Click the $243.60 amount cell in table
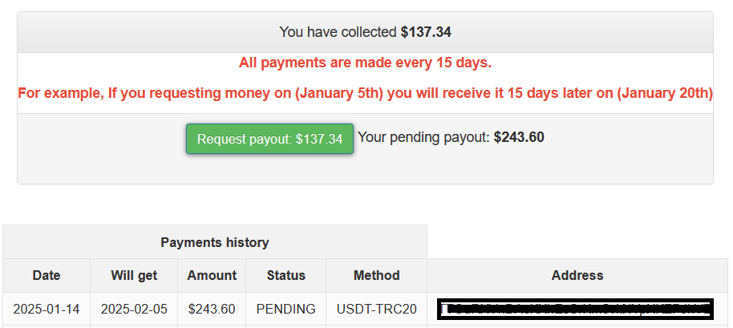The width and height of the screenshot is (733, 328). [212, 309]
